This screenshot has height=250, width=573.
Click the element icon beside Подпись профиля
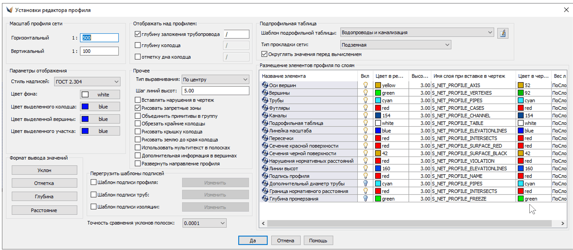click(x=265, y=176)
